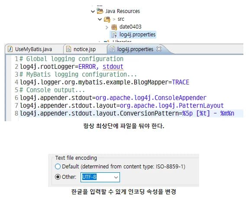Image resolution: width=249 pixels, height=200 pixels.
Task: Click the notice.jsp tab page icon
Action: pos(68,49)
